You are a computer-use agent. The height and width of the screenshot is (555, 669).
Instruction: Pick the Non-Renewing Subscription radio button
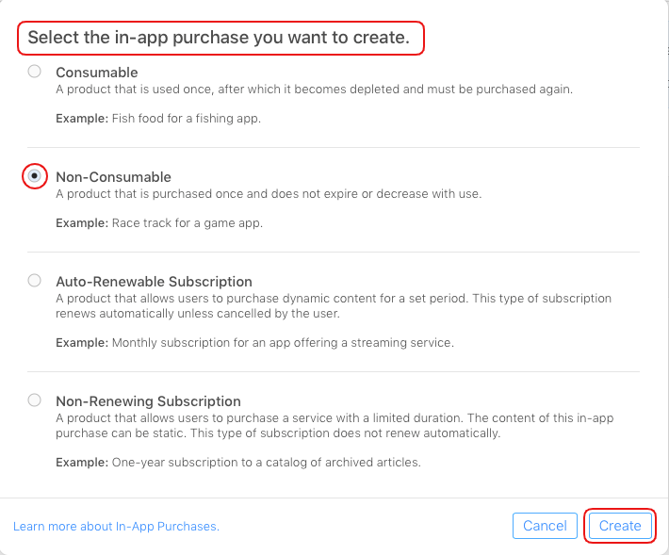pyautogui.click(x=35, y=400)
